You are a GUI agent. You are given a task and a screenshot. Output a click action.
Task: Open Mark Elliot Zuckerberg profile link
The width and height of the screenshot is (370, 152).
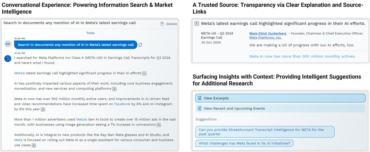pyautogui.click(x=268, y=33)
